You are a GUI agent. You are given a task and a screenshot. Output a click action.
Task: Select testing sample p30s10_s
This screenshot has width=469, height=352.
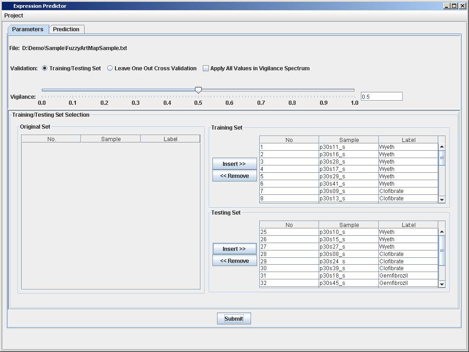pyautogui.click(x=349, y=232)
